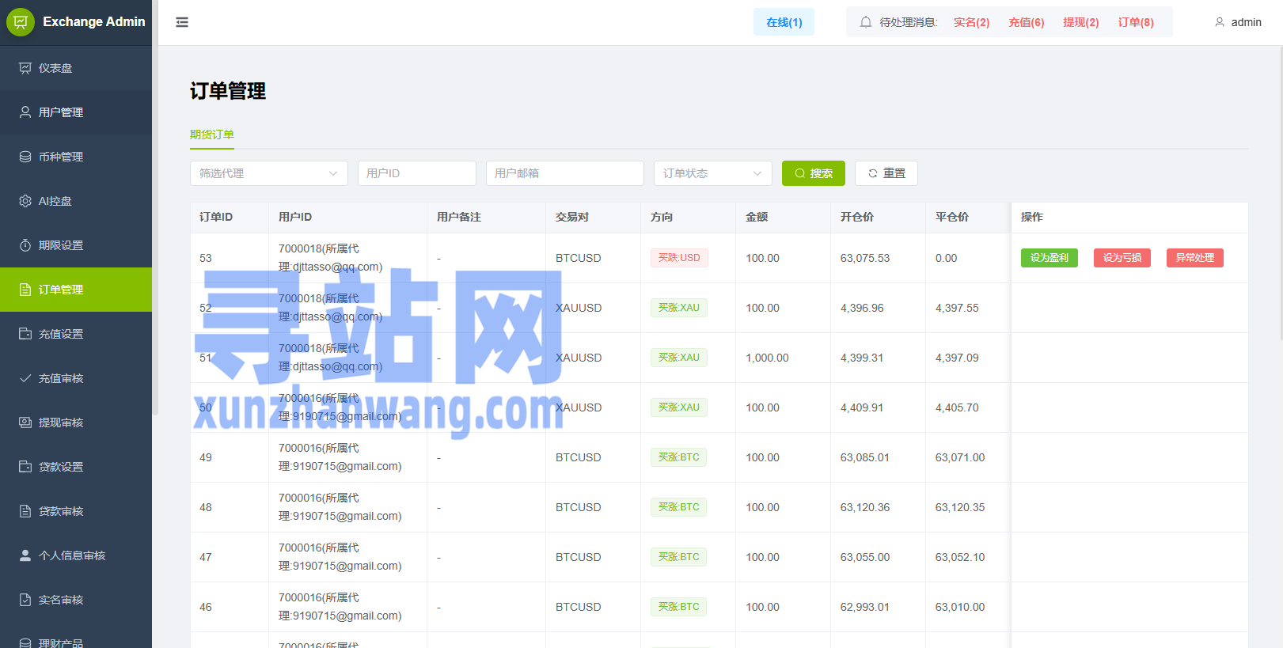Click the 实名审核 document-check icon

pos(25,600)
